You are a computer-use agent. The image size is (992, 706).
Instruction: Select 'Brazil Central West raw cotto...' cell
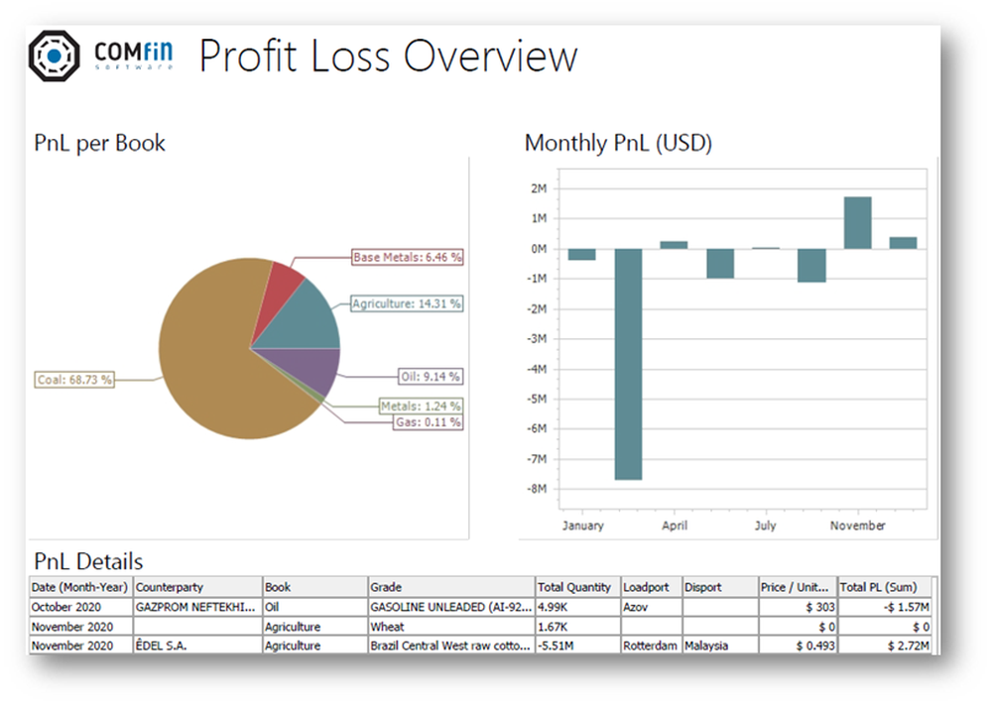(x=451, y=646)
